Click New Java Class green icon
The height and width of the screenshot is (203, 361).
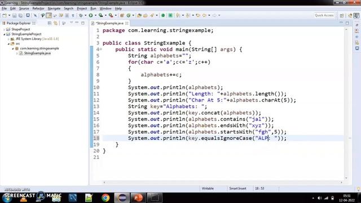[x=129, y=15]
